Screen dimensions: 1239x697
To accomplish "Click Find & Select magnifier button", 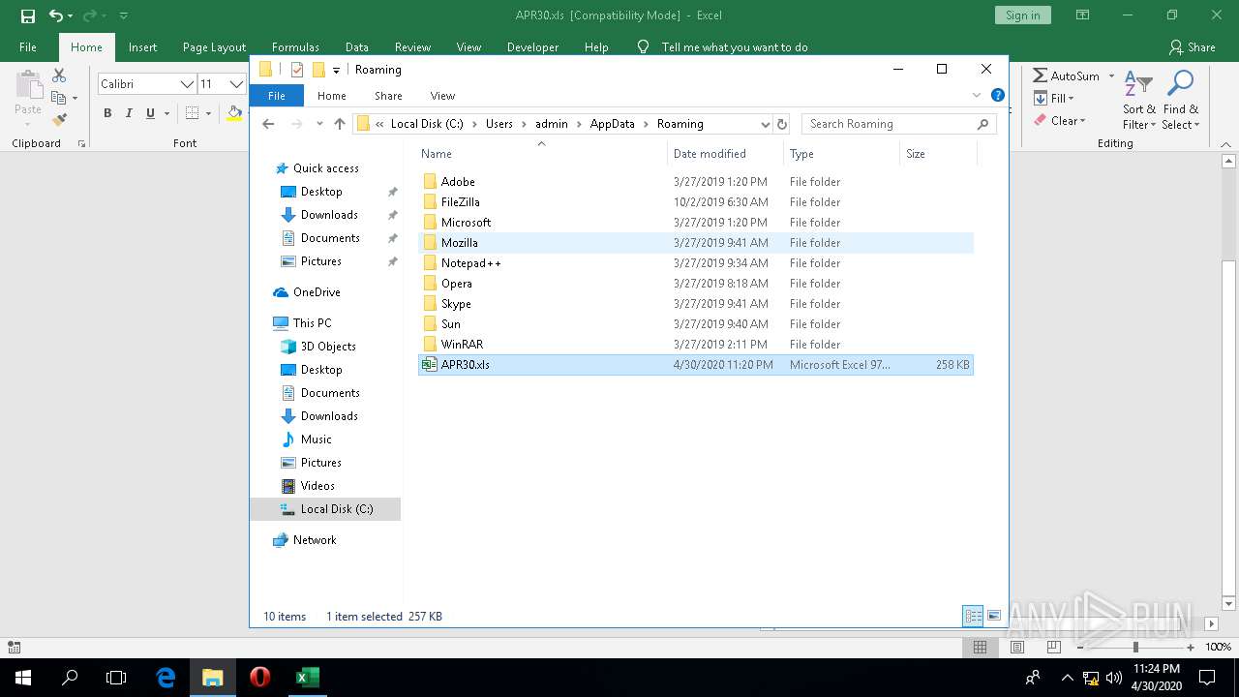I will (1180, 101).
